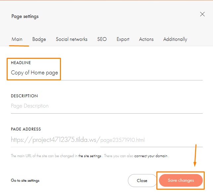The width and height of the screenshot is (213, 194).
Task: Open the Badge tab
Action: (x=39, y=39)
